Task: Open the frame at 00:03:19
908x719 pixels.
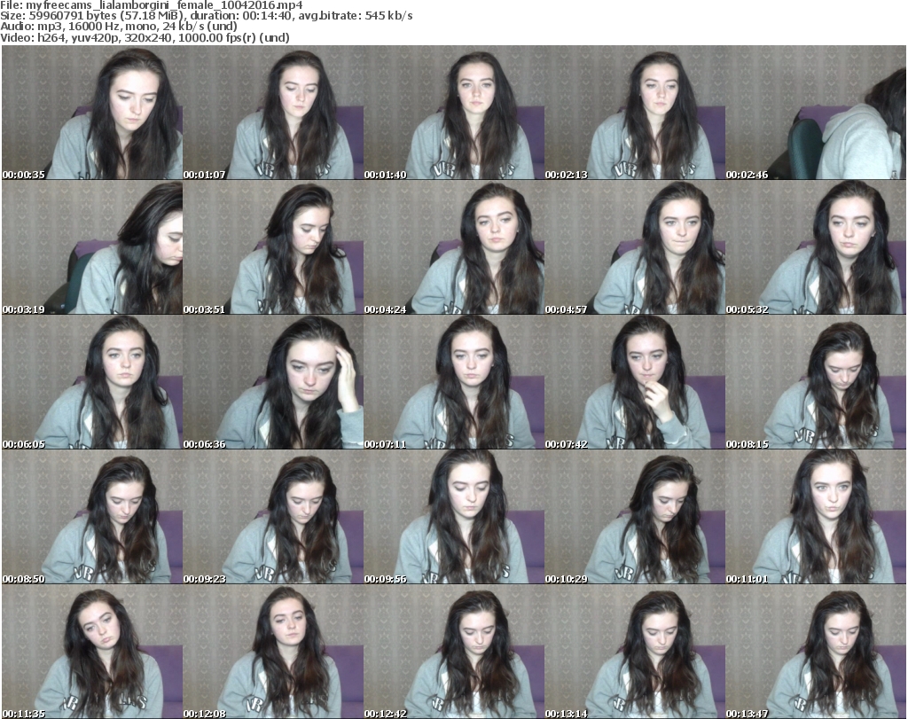Action: click(92, 247)
